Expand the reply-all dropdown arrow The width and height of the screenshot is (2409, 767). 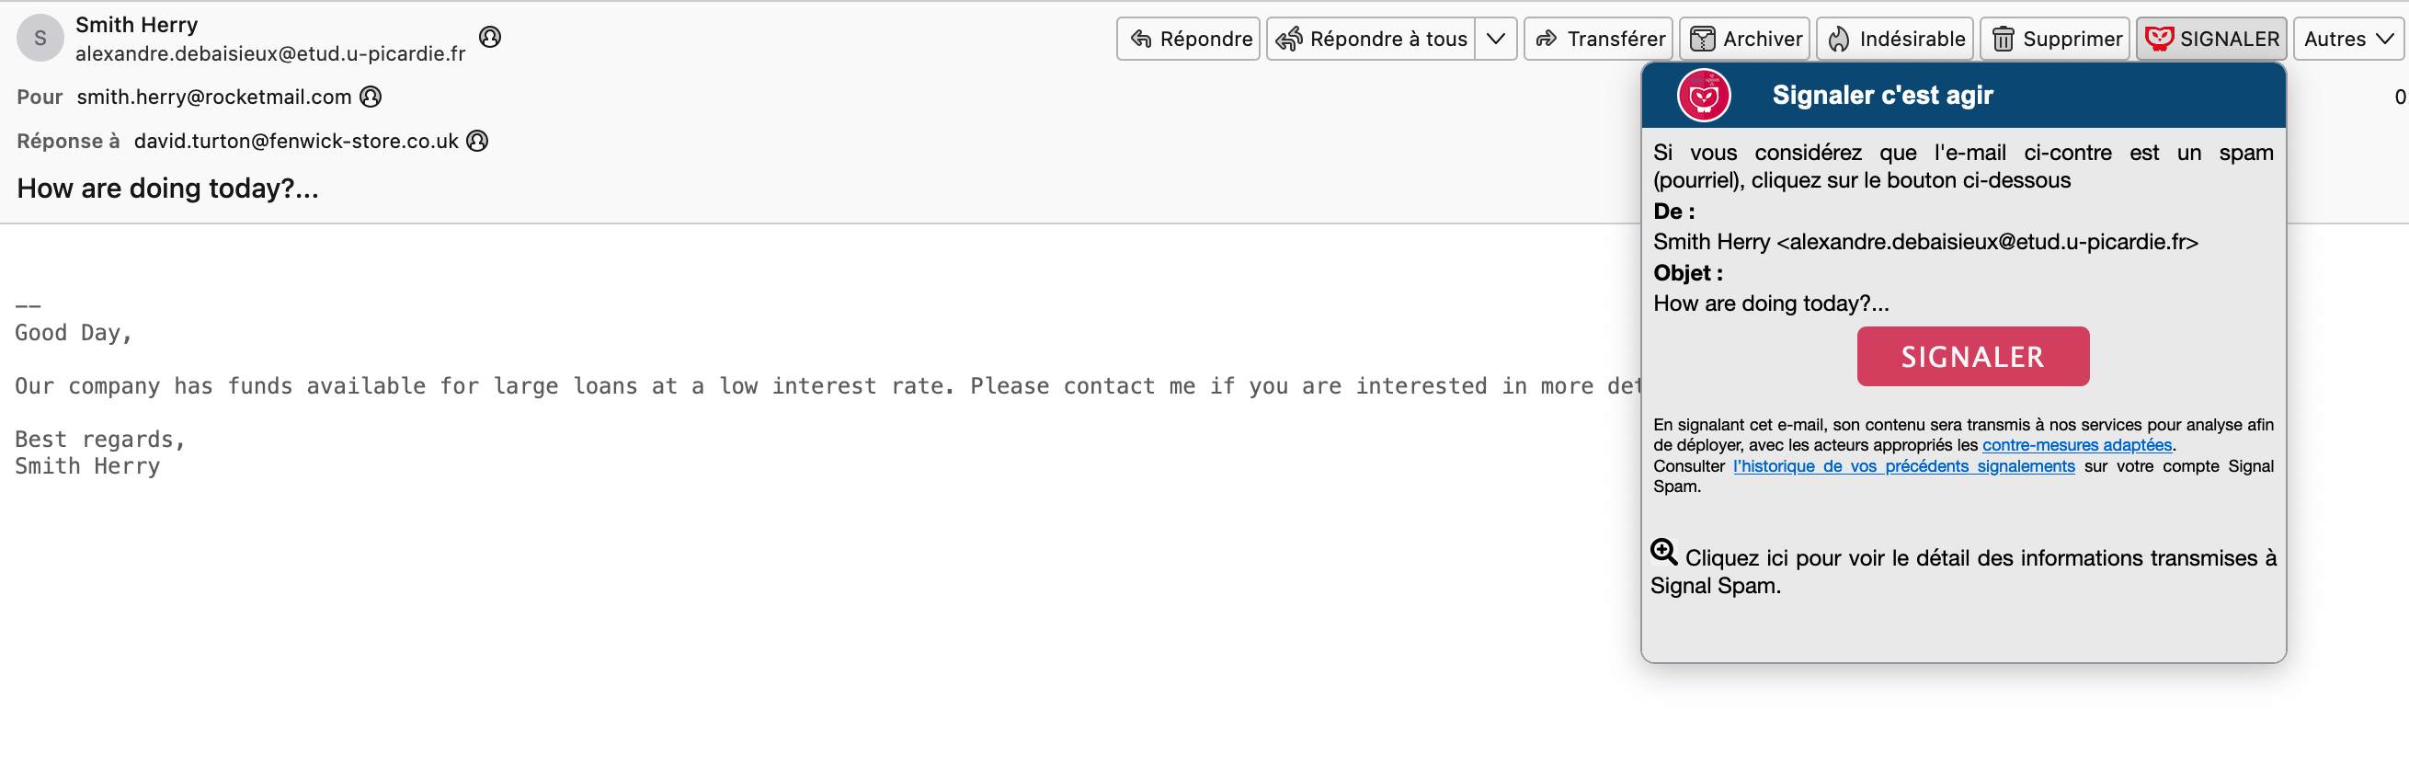coord(1495,39)
